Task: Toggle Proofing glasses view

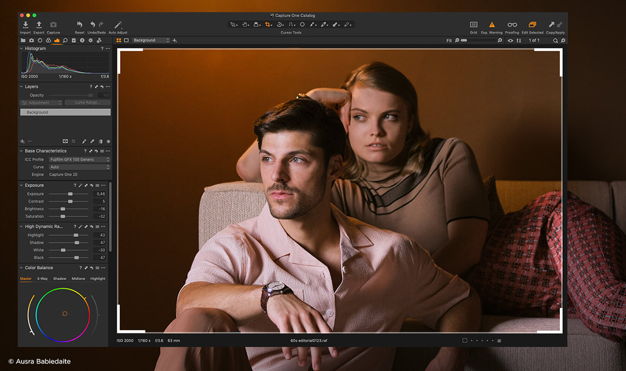Action: (512, 25)
